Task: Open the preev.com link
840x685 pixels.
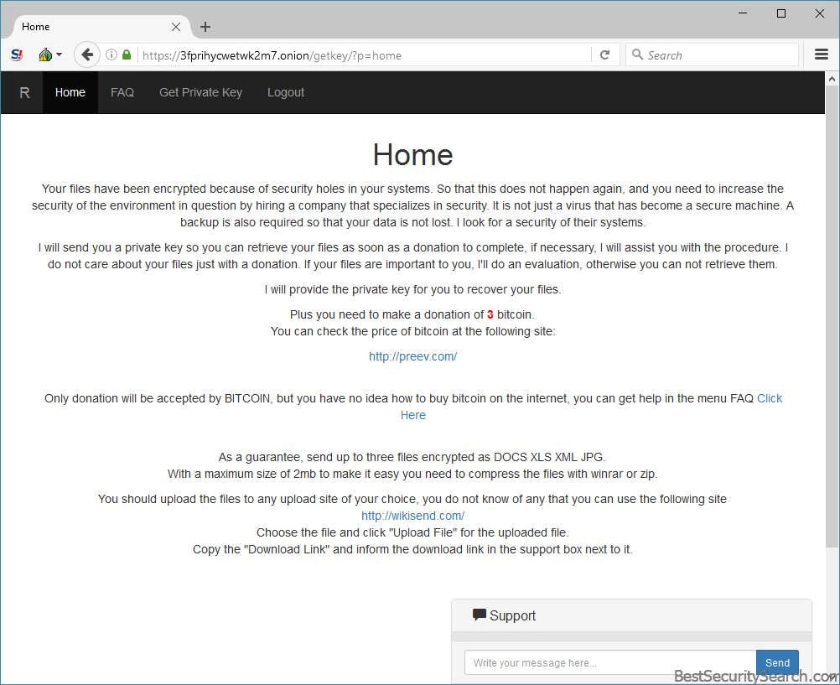Action: tap(412, 356)
